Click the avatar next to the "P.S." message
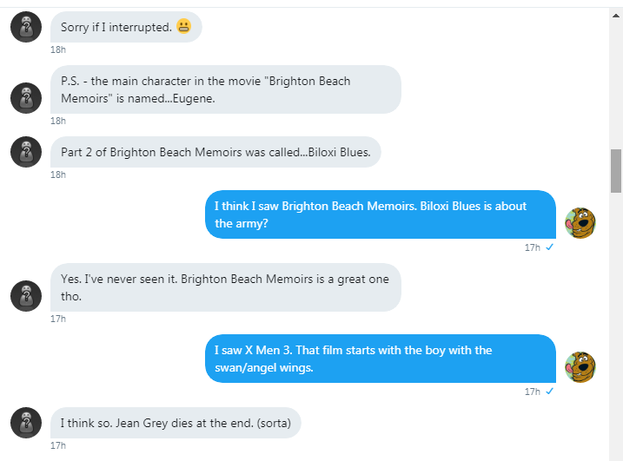The height and width of the screenshot is (461, 623). pyautogui.click(x=26, y=97)
